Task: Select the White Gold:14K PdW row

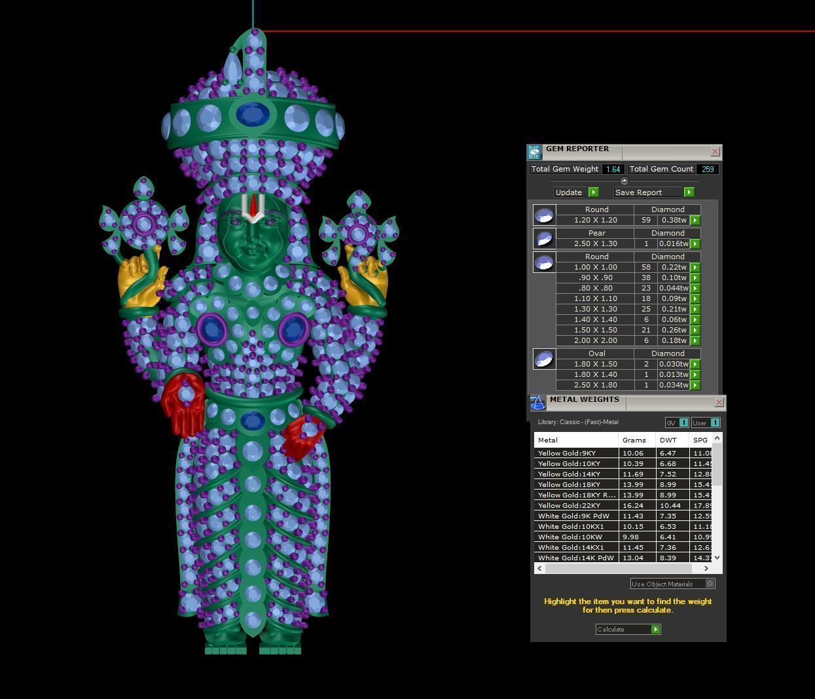Action: (623, 558)
